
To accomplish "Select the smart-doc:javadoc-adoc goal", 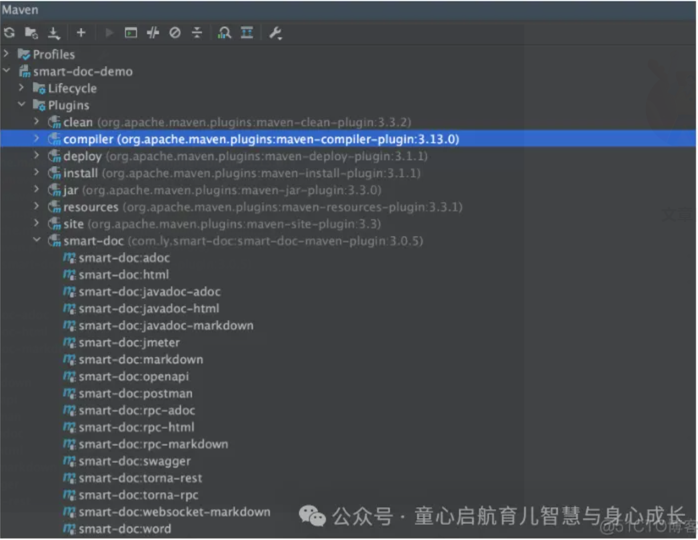I will (149, 291).
